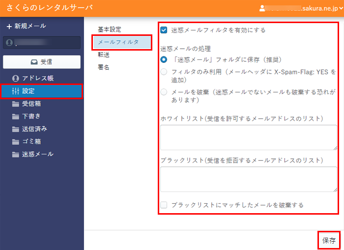Screen dimensions: 344x250
Task: Open the 受信箱 folder icon
Action: 16,104
